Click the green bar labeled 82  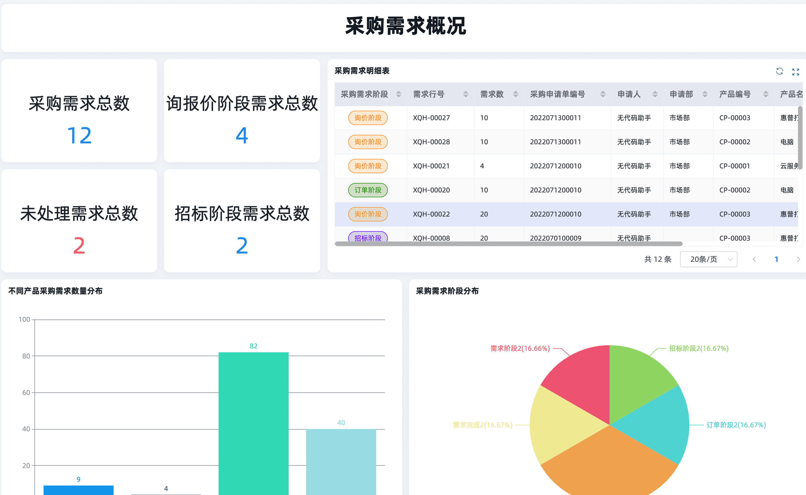(x=253, y=422)
